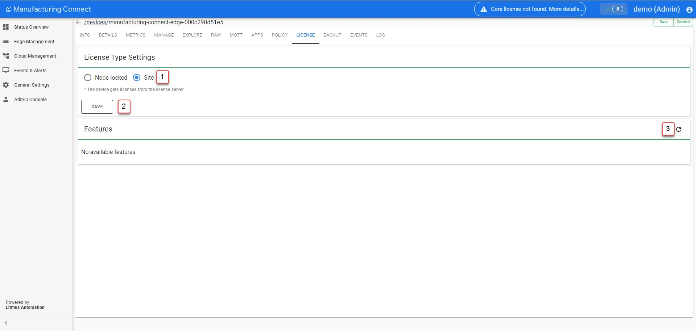Viewport: 696px width, 331px height.
Task: Open the MANAGE tab
Action: [x=164, y=35]
